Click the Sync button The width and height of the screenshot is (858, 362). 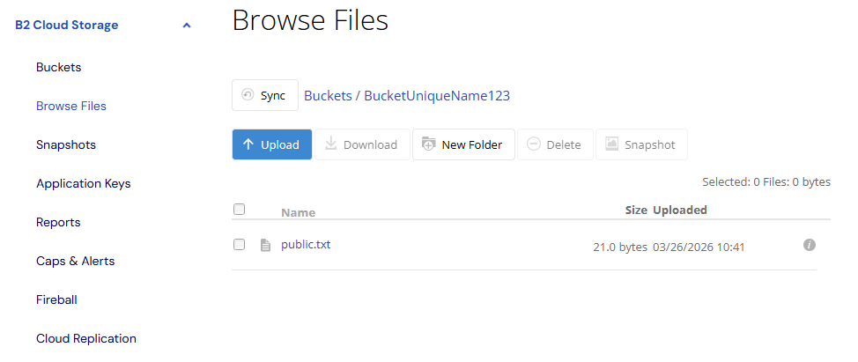tap(264, 95)
